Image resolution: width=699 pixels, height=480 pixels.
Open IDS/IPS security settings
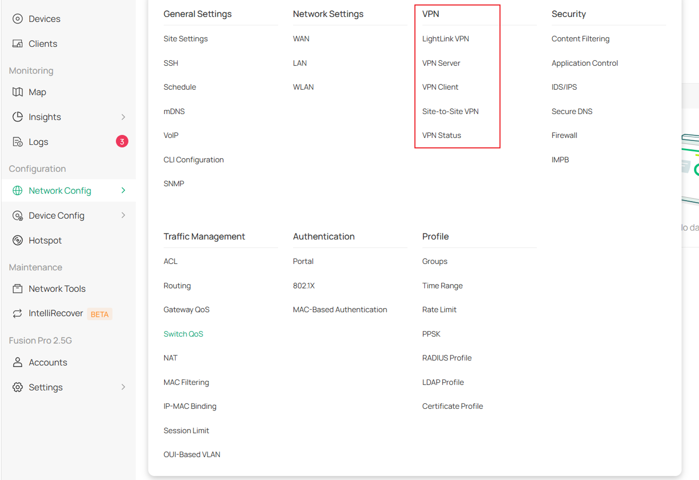(x=564, y=87)
